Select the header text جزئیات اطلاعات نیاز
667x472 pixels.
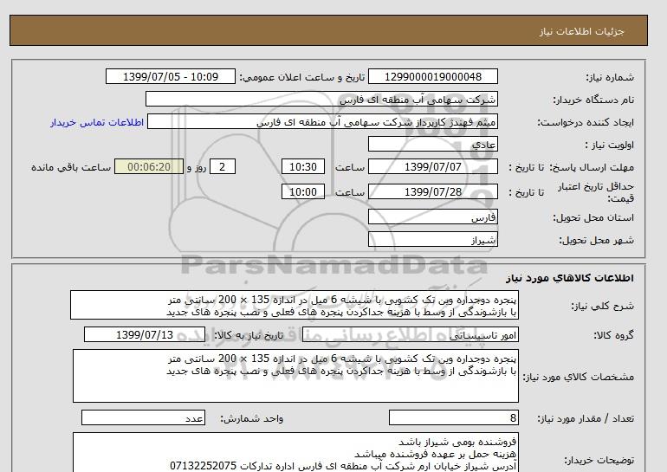[581, 31]
